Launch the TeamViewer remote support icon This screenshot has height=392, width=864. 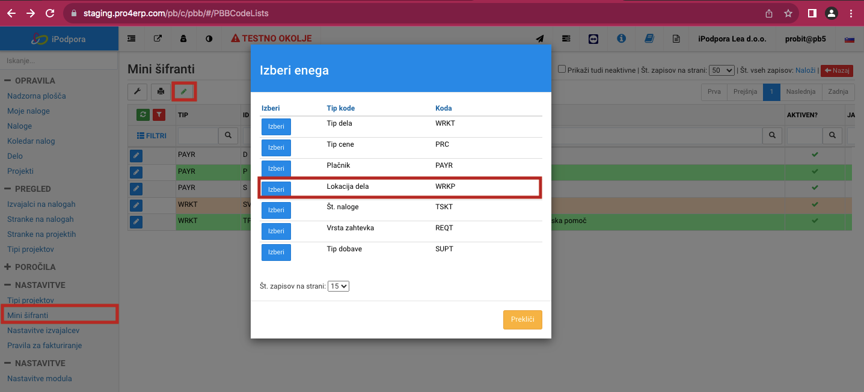point(593,38)
